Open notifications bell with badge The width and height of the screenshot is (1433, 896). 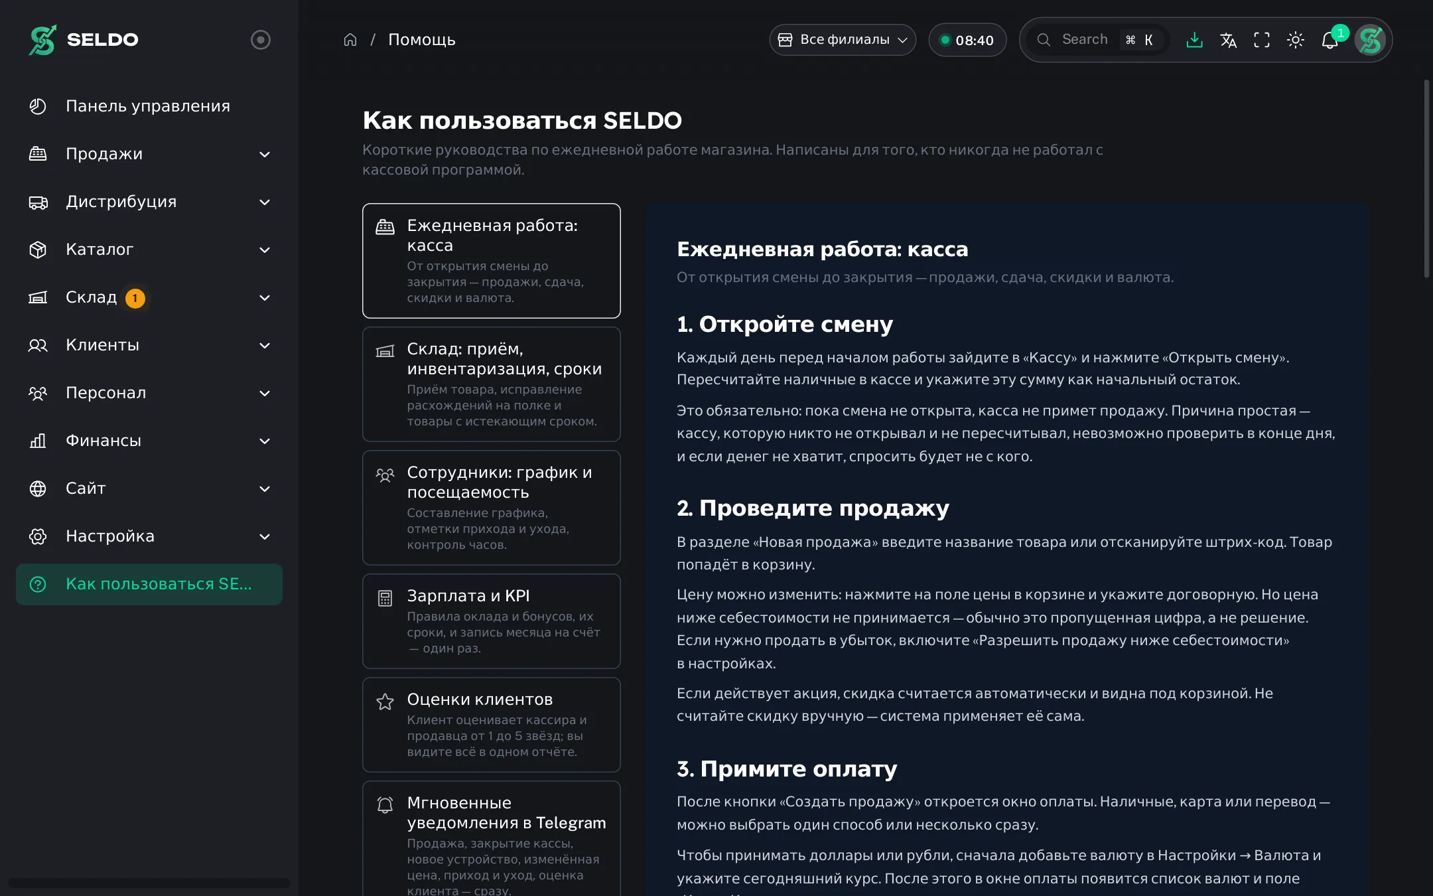[x=1331, y=40]
